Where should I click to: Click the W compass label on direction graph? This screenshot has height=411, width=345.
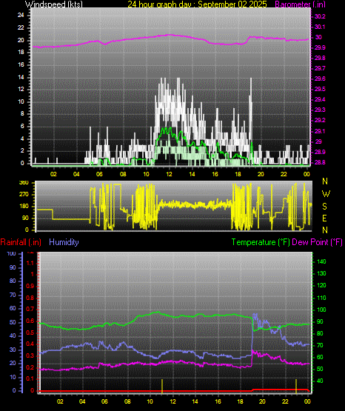[x=326, y=194]
